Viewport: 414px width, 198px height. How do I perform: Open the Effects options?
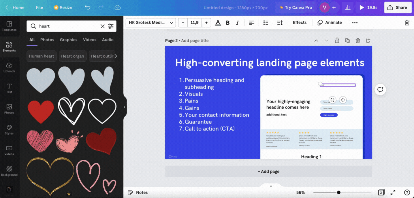point(300,23)
